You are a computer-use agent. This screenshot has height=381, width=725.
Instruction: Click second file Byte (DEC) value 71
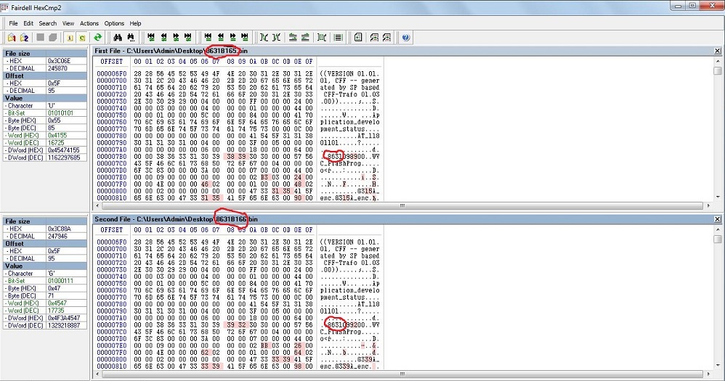click(x=67, y=295)
